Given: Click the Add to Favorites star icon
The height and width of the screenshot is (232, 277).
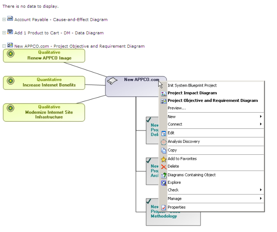Looking at the screenshot, I should [163, 159].
